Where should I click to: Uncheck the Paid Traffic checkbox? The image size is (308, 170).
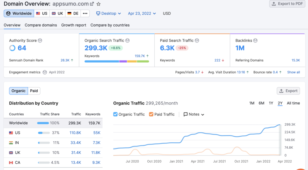coord(151,114)
